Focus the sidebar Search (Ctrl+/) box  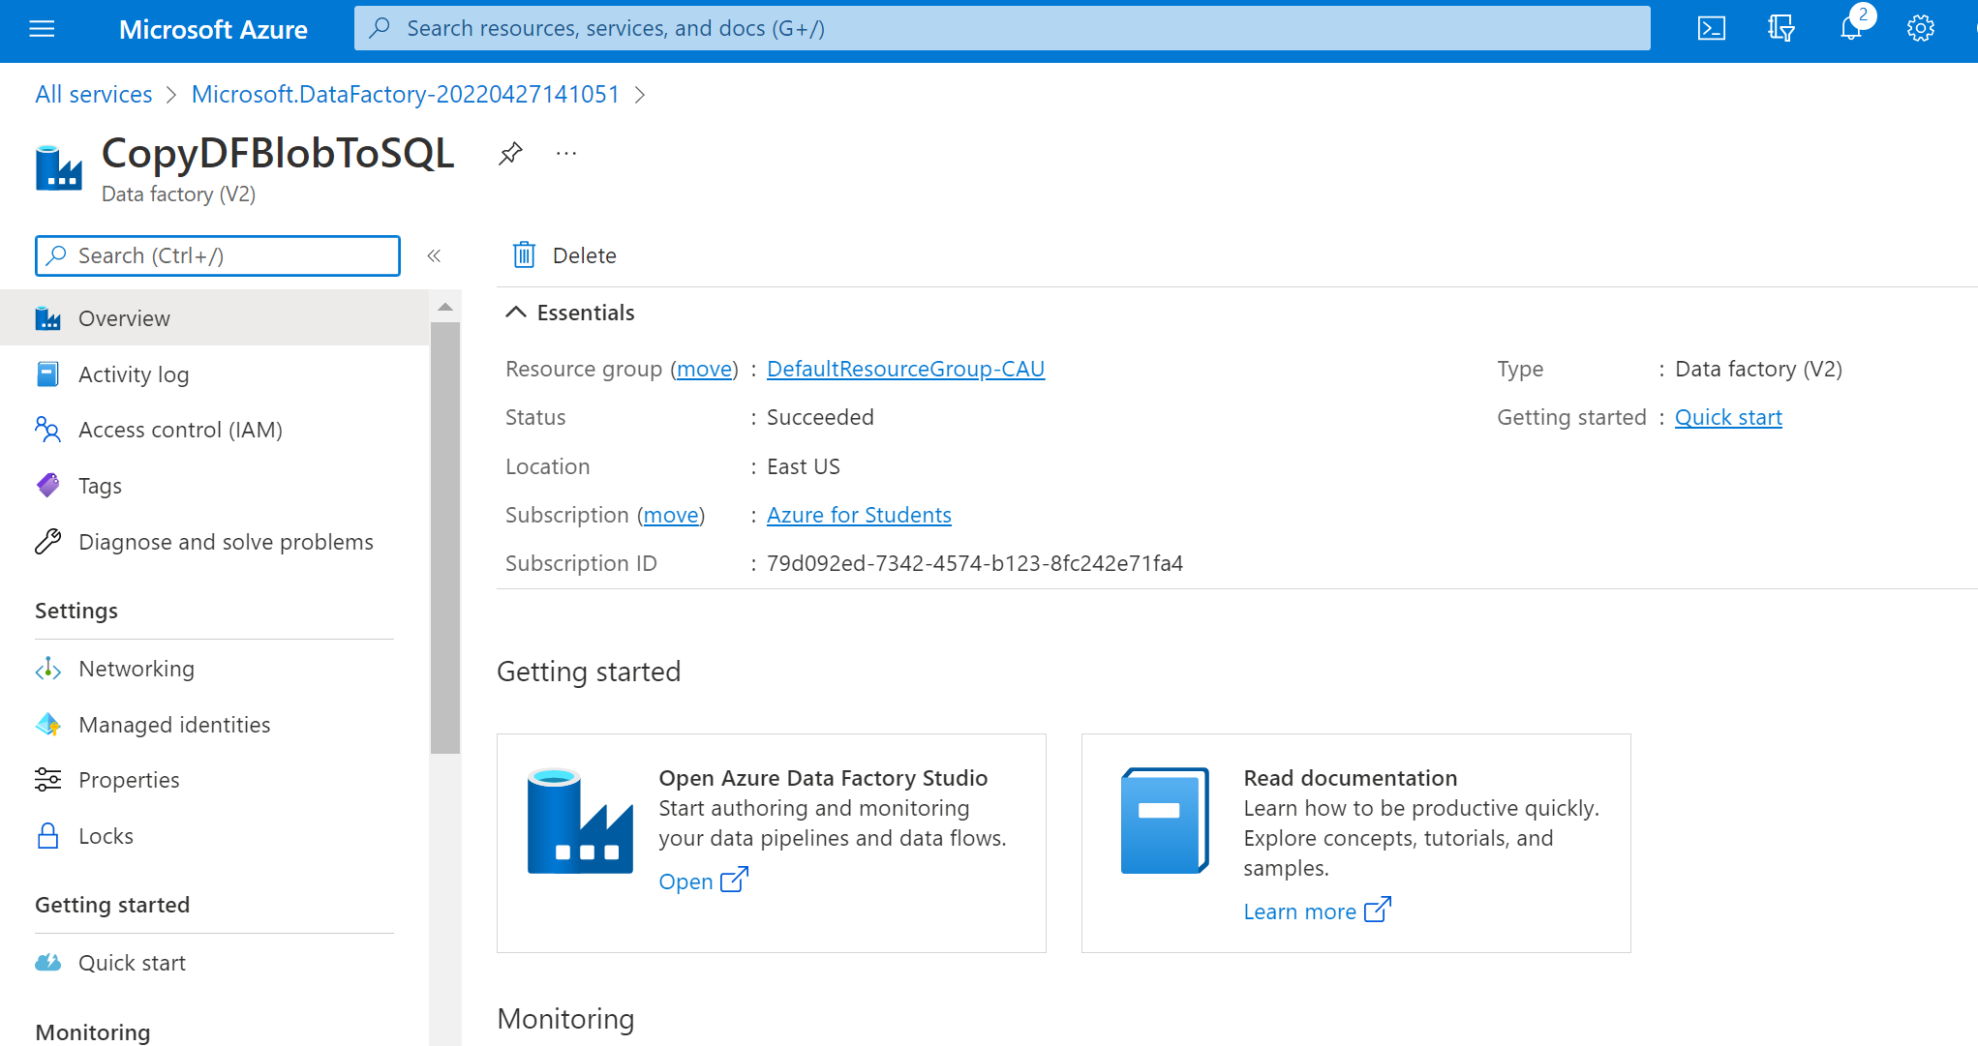[218, 255]
